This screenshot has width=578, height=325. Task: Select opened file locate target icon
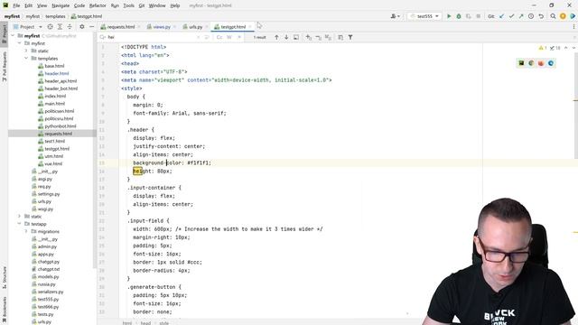pos(51,27)
